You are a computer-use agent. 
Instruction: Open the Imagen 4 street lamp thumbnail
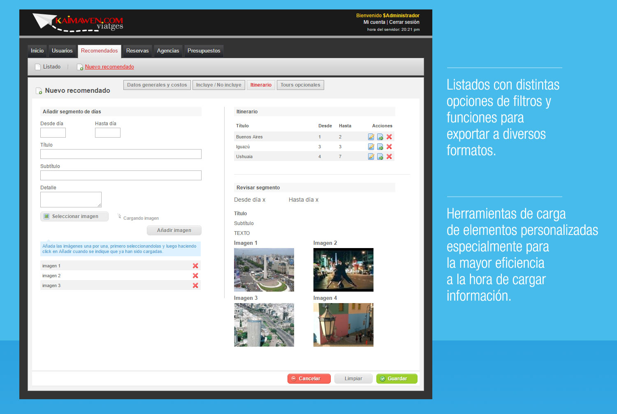(343, 325)
